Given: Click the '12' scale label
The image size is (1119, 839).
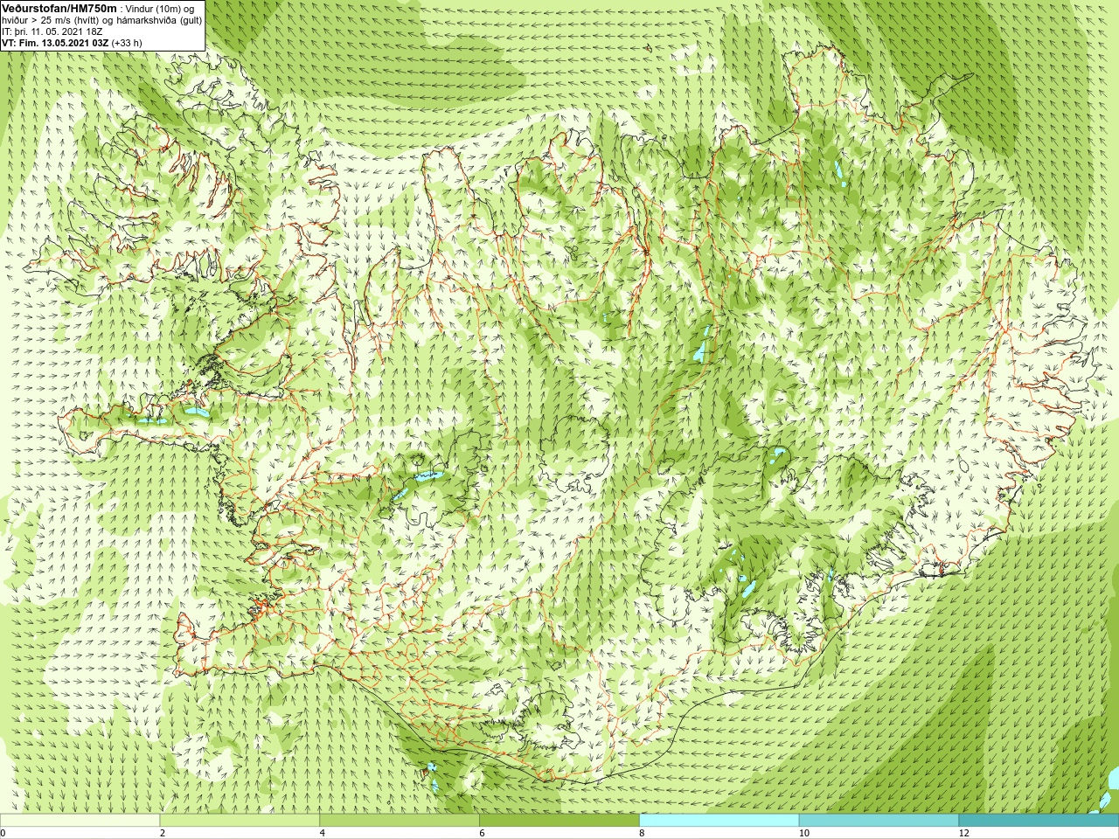Looking at the screenshot, I should coord(964,833).
